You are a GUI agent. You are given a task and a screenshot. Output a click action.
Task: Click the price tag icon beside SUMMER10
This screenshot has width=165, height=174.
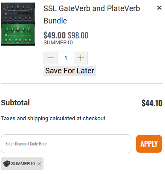(6, 164)
